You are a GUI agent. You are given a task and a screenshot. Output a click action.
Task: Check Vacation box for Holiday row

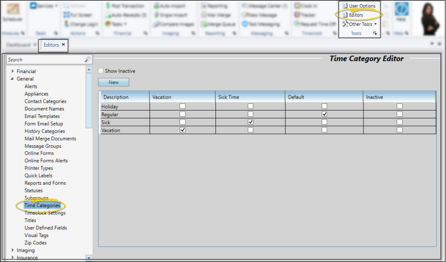click(x=182, y=106)
